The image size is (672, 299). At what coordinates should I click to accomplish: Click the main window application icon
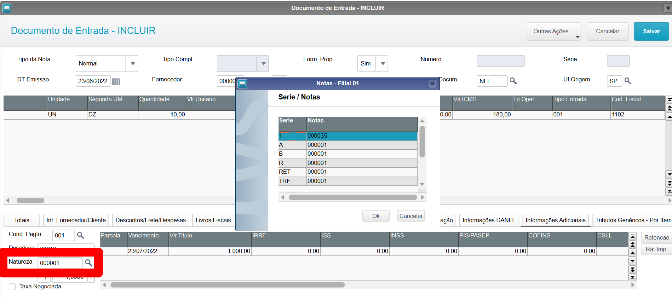coord(7,8)
